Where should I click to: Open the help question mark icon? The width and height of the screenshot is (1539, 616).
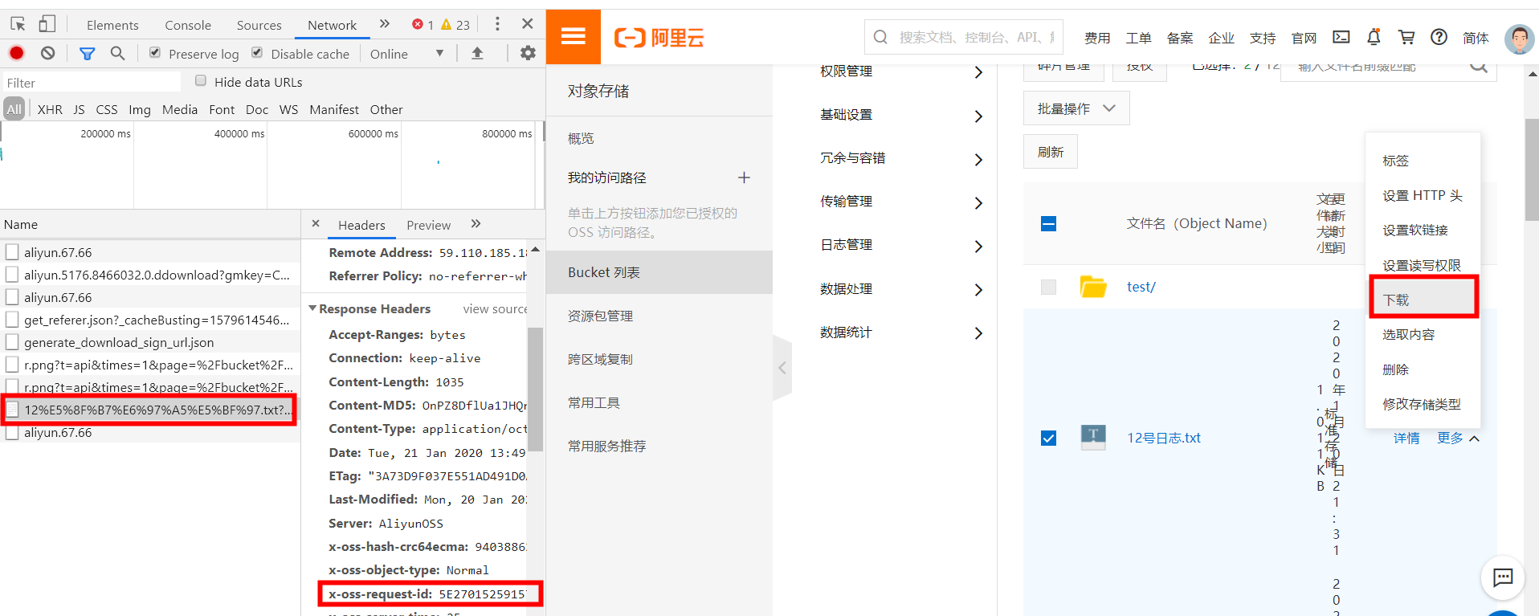(1439, 37)
